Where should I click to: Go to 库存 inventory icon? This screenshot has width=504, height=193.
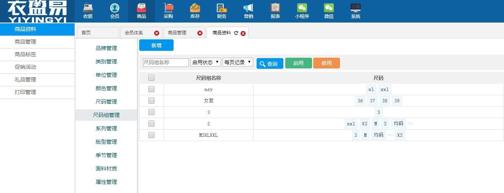(195, 8)
